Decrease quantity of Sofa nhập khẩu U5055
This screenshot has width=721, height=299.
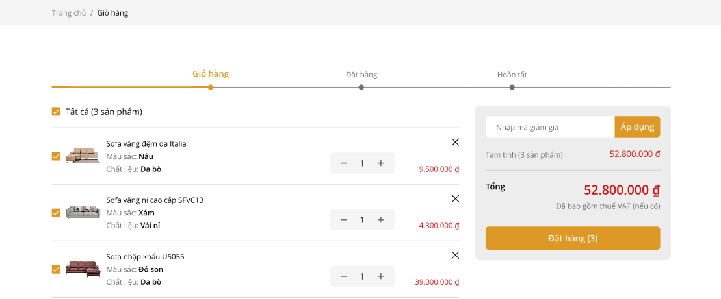coord(344,276)
